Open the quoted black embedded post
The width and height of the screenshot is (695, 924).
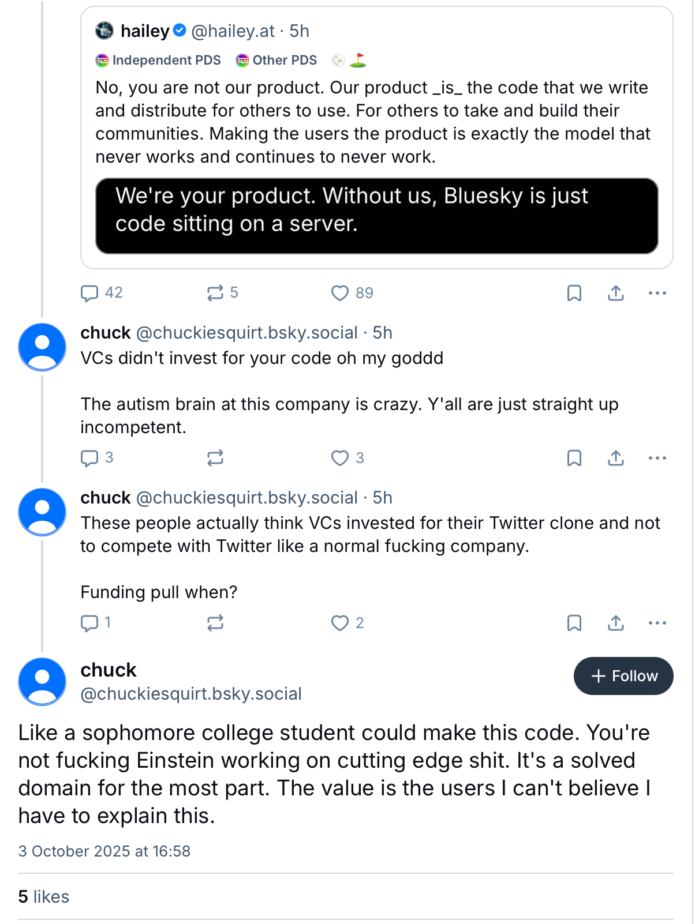[376, 216]
